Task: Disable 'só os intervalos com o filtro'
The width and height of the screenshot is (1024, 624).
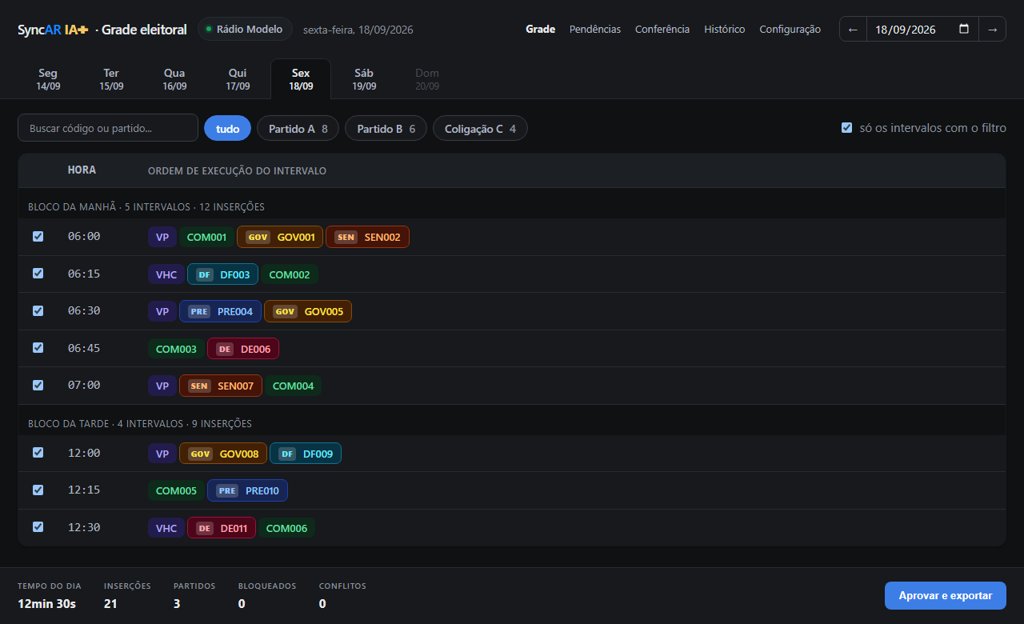Action: coord(846,128)
